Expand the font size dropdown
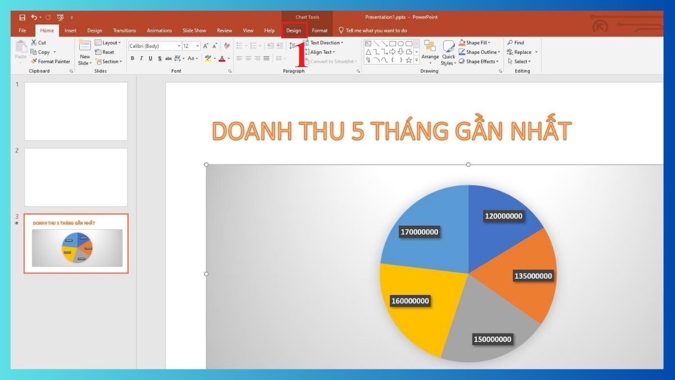675x380 pixels. 197,46
